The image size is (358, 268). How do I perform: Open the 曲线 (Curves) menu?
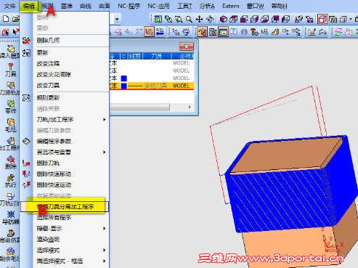[x=85, y=6]
